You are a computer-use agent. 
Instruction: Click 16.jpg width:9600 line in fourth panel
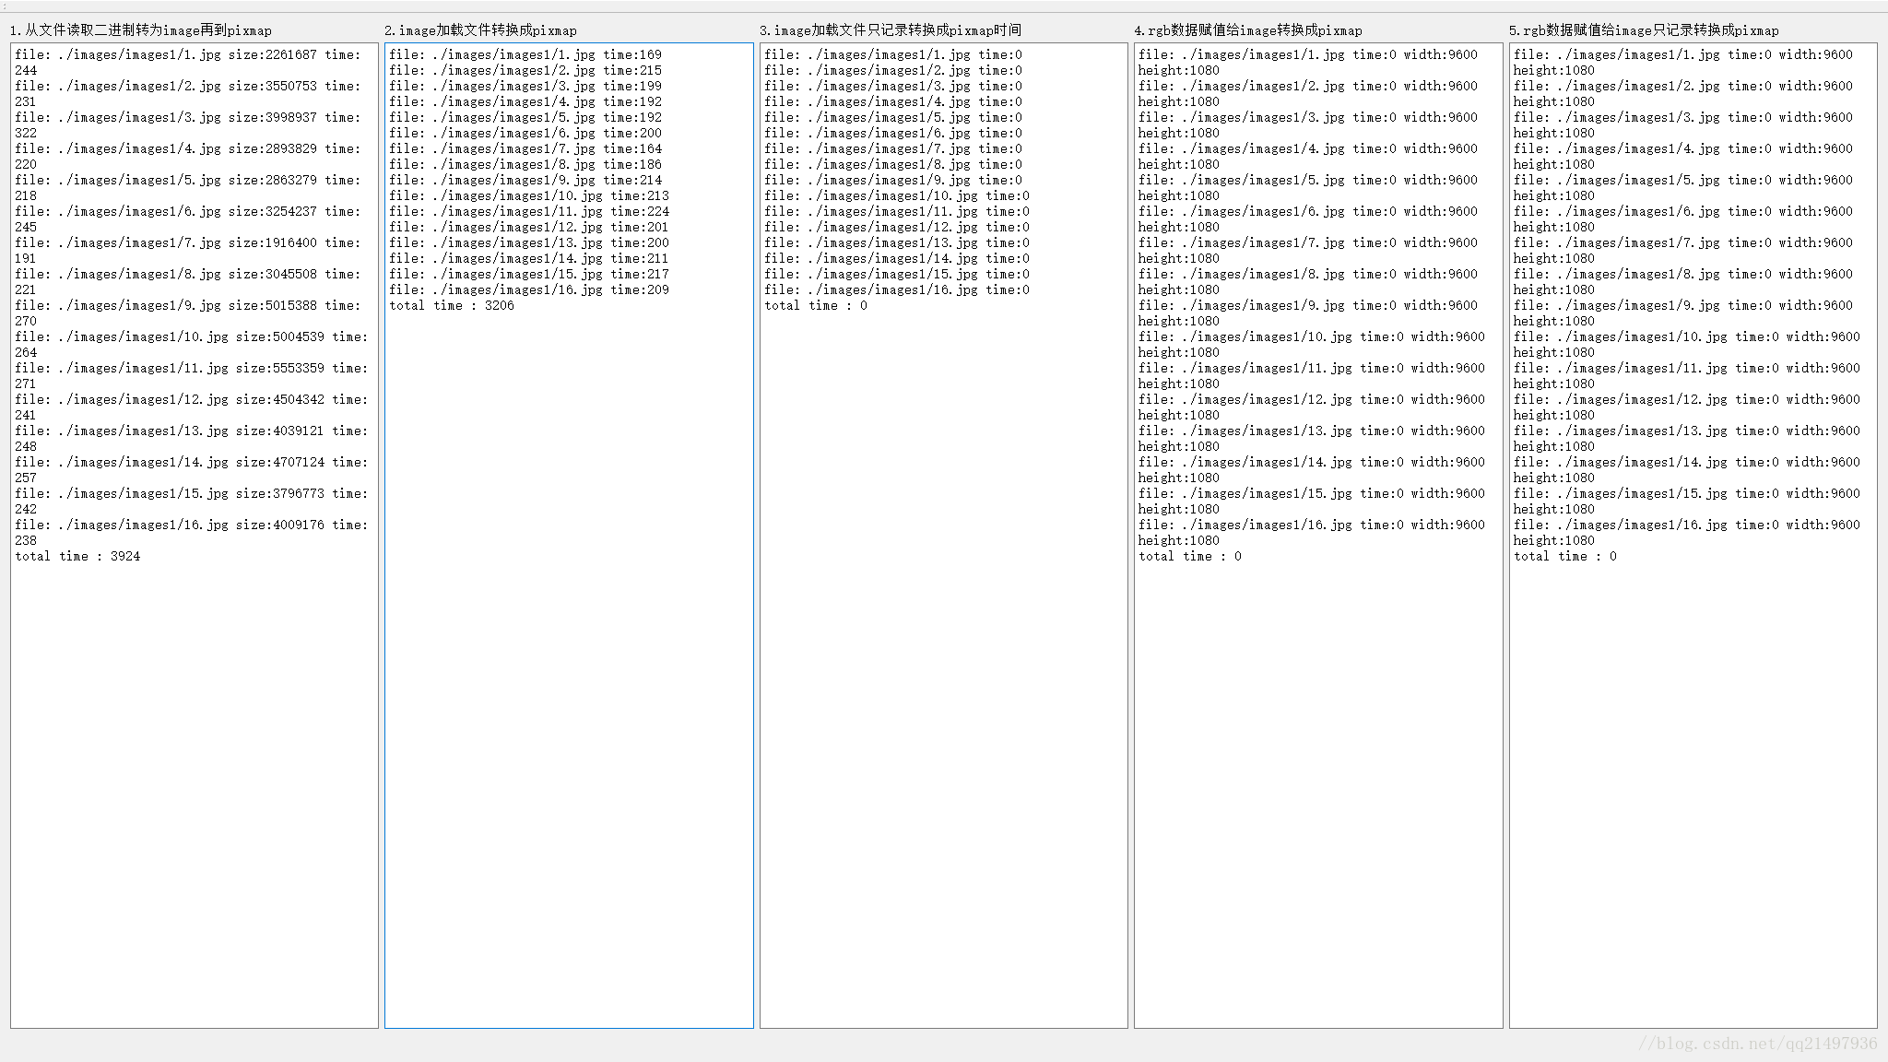pyautogui.click(x=1311, y=525)
